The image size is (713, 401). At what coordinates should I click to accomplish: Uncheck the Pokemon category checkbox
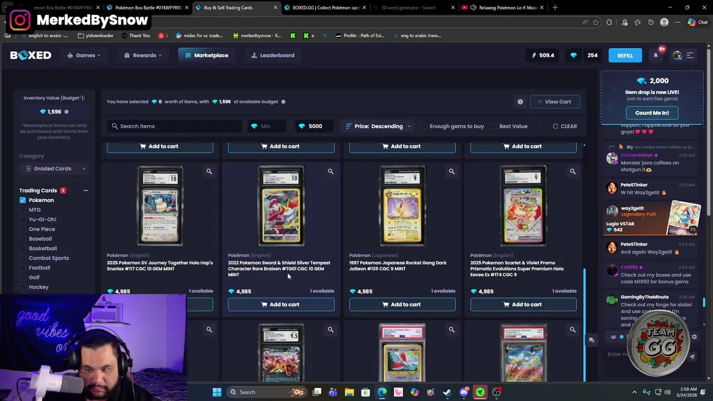(x=23, y=200)
